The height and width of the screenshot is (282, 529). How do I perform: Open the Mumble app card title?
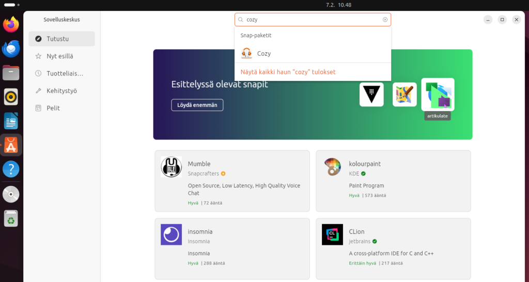[199, 164]
